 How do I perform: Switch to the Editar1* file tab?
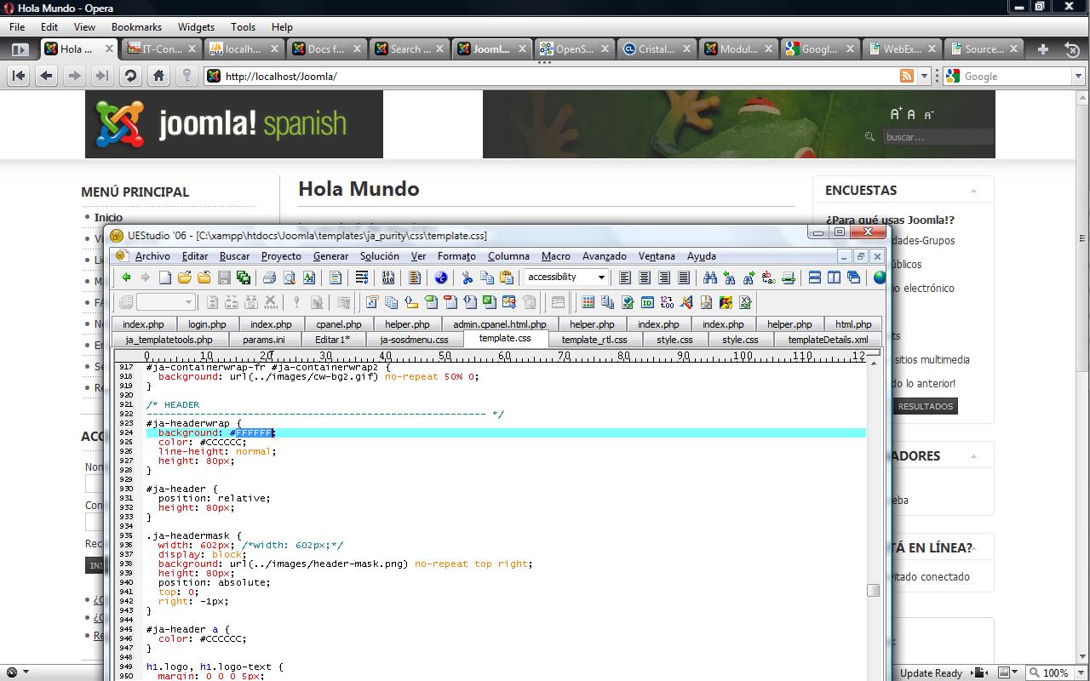(332, 340)
